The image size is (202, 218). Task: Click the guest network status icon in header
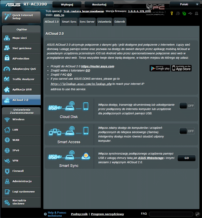[178, 13]
